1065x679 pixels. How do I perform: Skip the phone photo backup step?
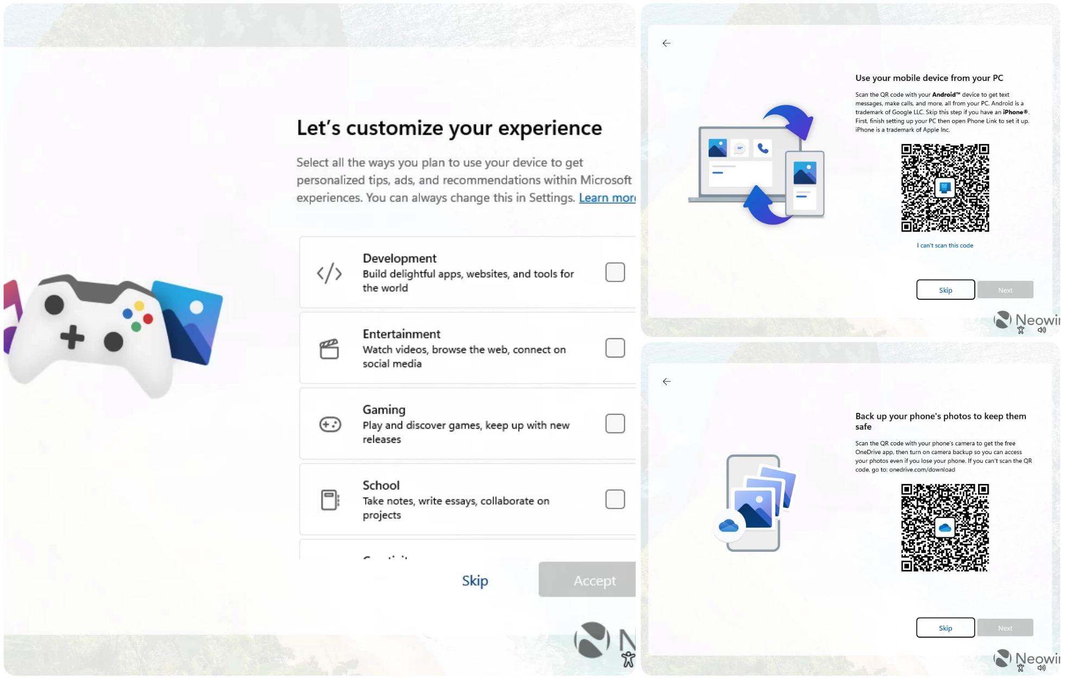945,628
